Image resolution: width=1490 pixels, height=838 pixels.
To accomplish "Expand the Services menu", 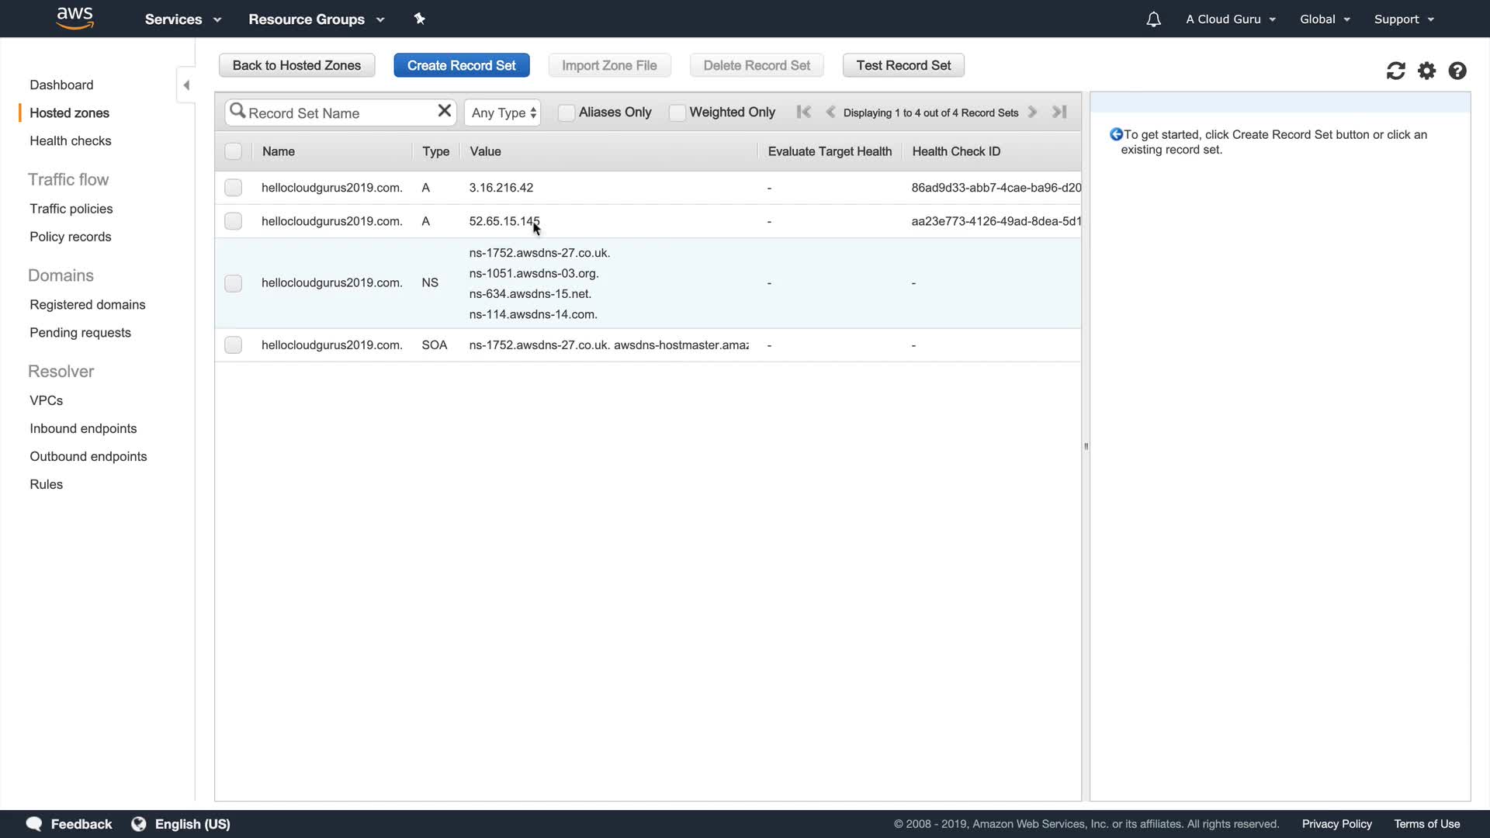I will coord(183,19).
